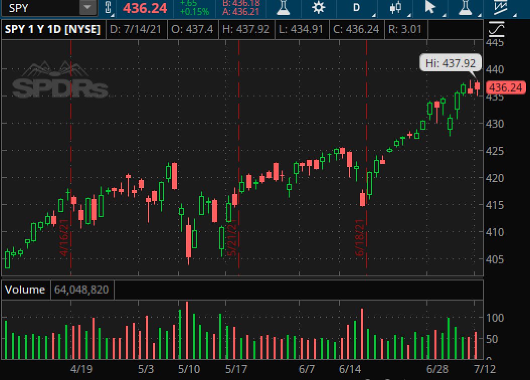This screenshot has width=530, height=380.
Task: Click the 405 price axis label
Action: [x=494, y=260]
